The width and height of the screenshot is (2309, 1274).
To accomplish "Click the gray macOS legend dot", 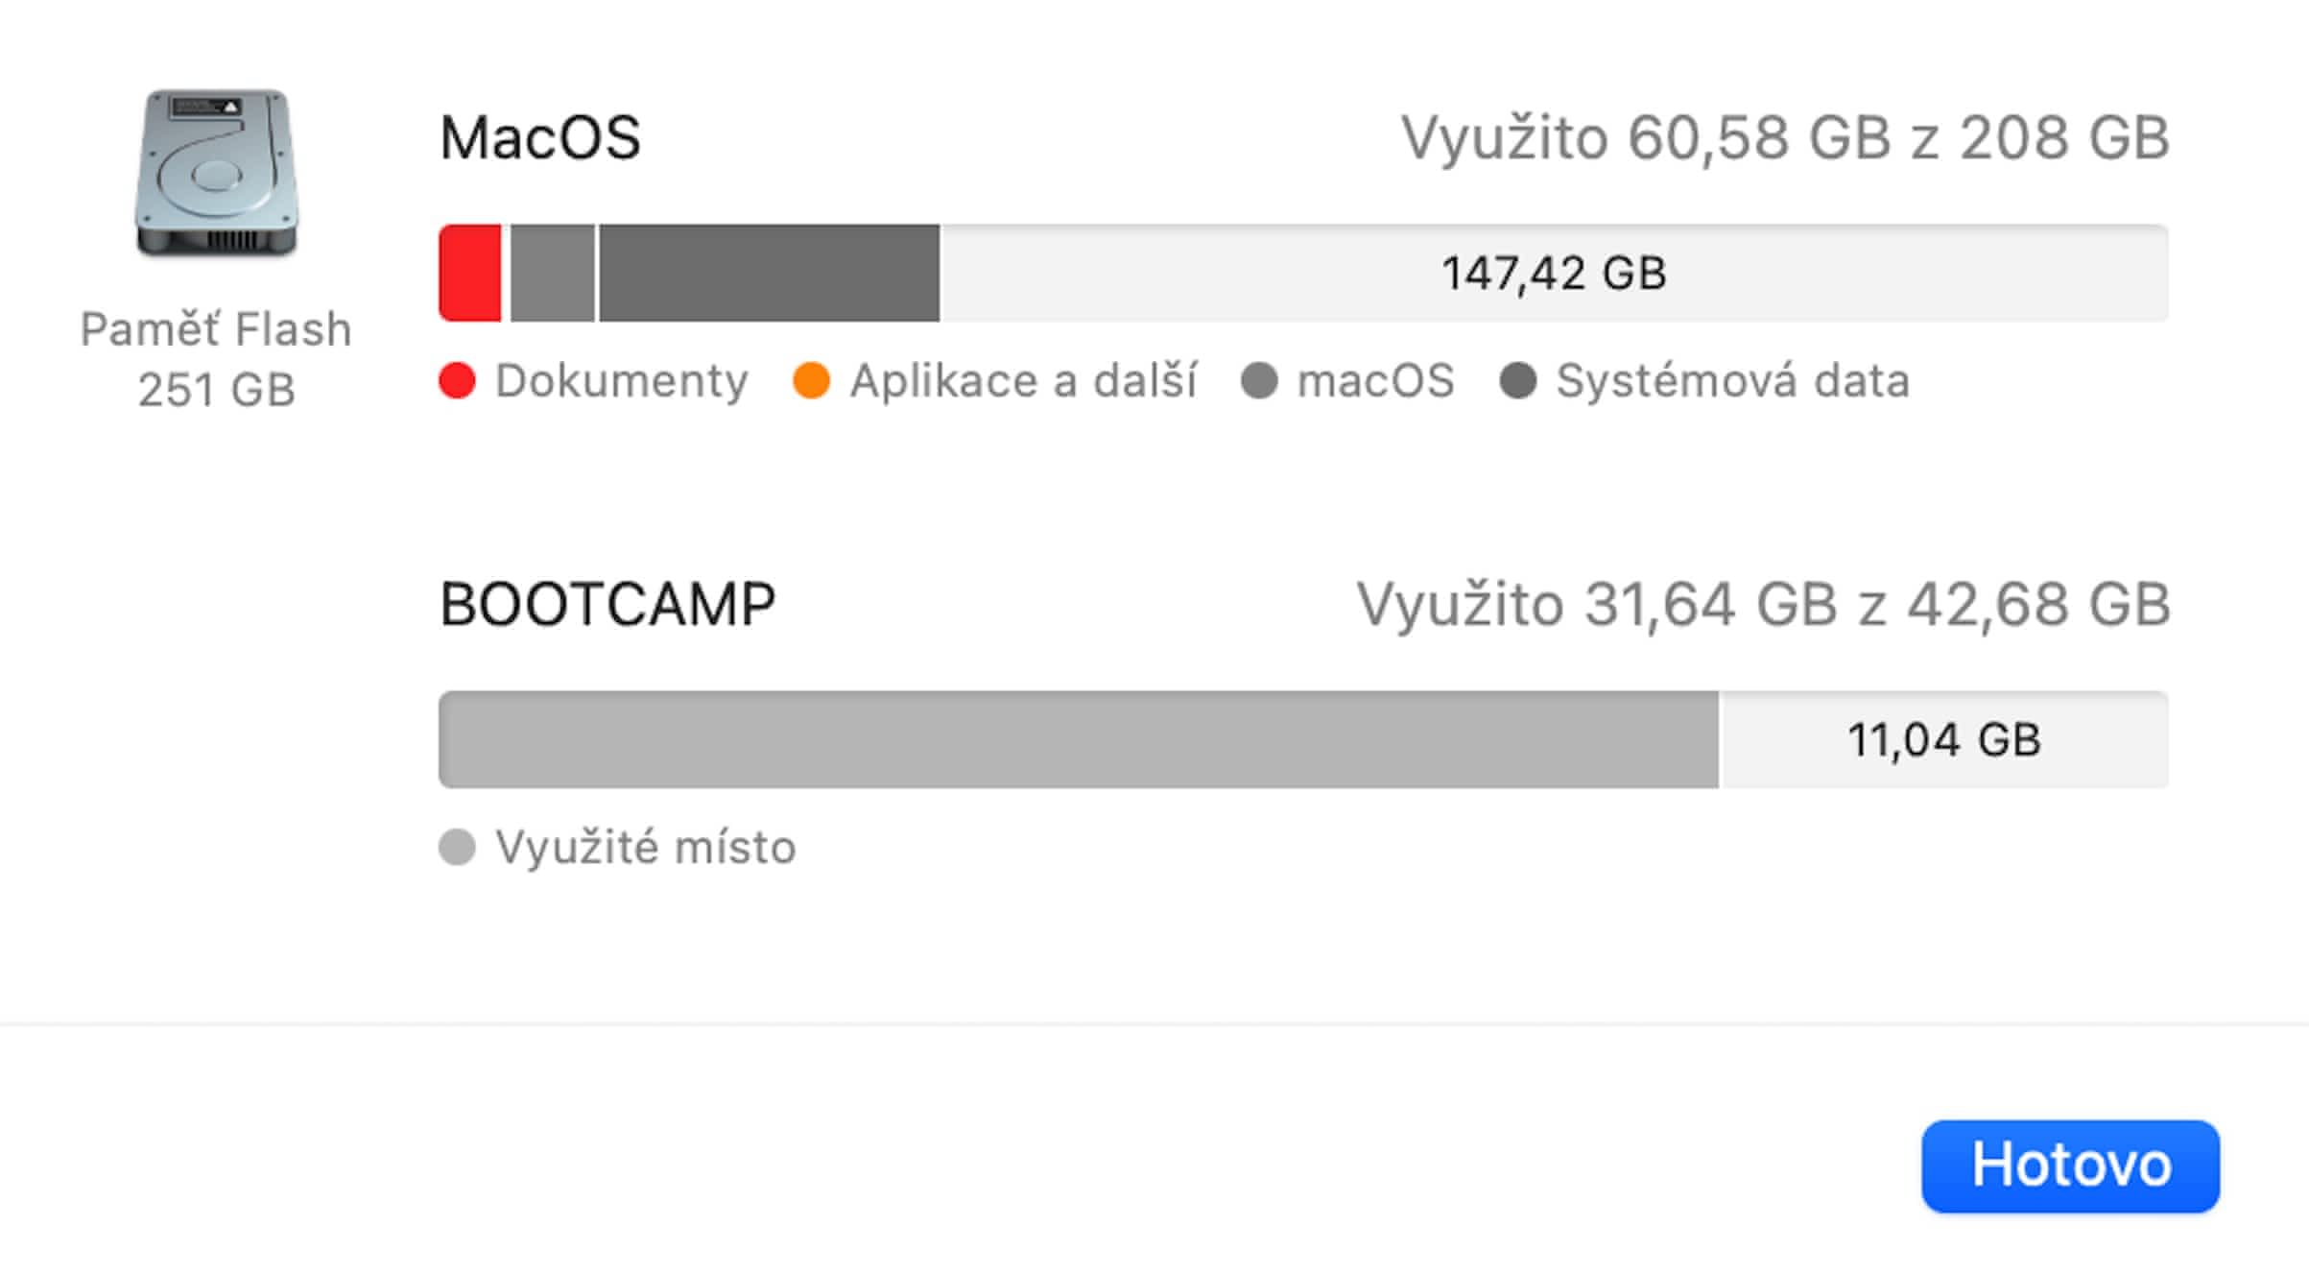I will click(1258, 380).
